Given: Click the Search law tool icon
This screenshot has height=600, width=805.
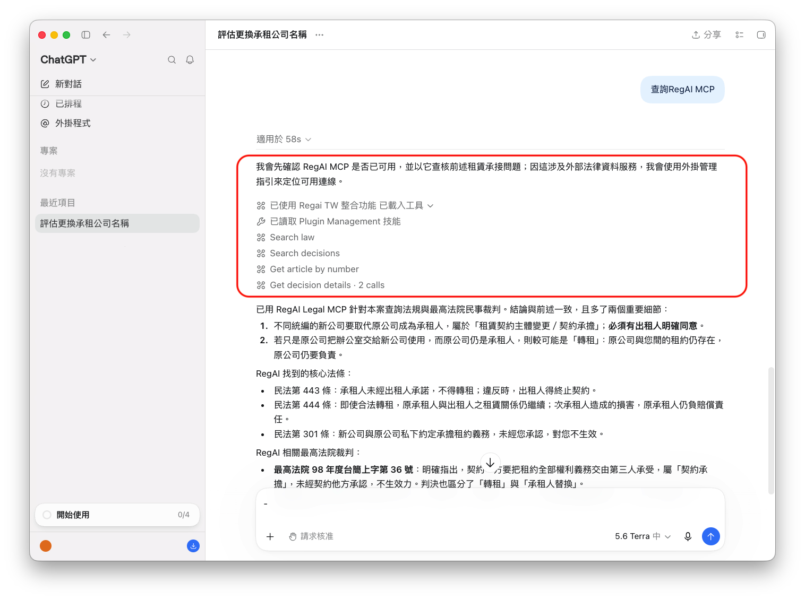Looking at the screenshot, I should (x=261, y=238).
